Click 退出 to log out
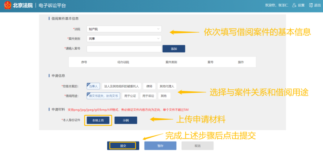The image size is (323, 151). click(315, 5)
